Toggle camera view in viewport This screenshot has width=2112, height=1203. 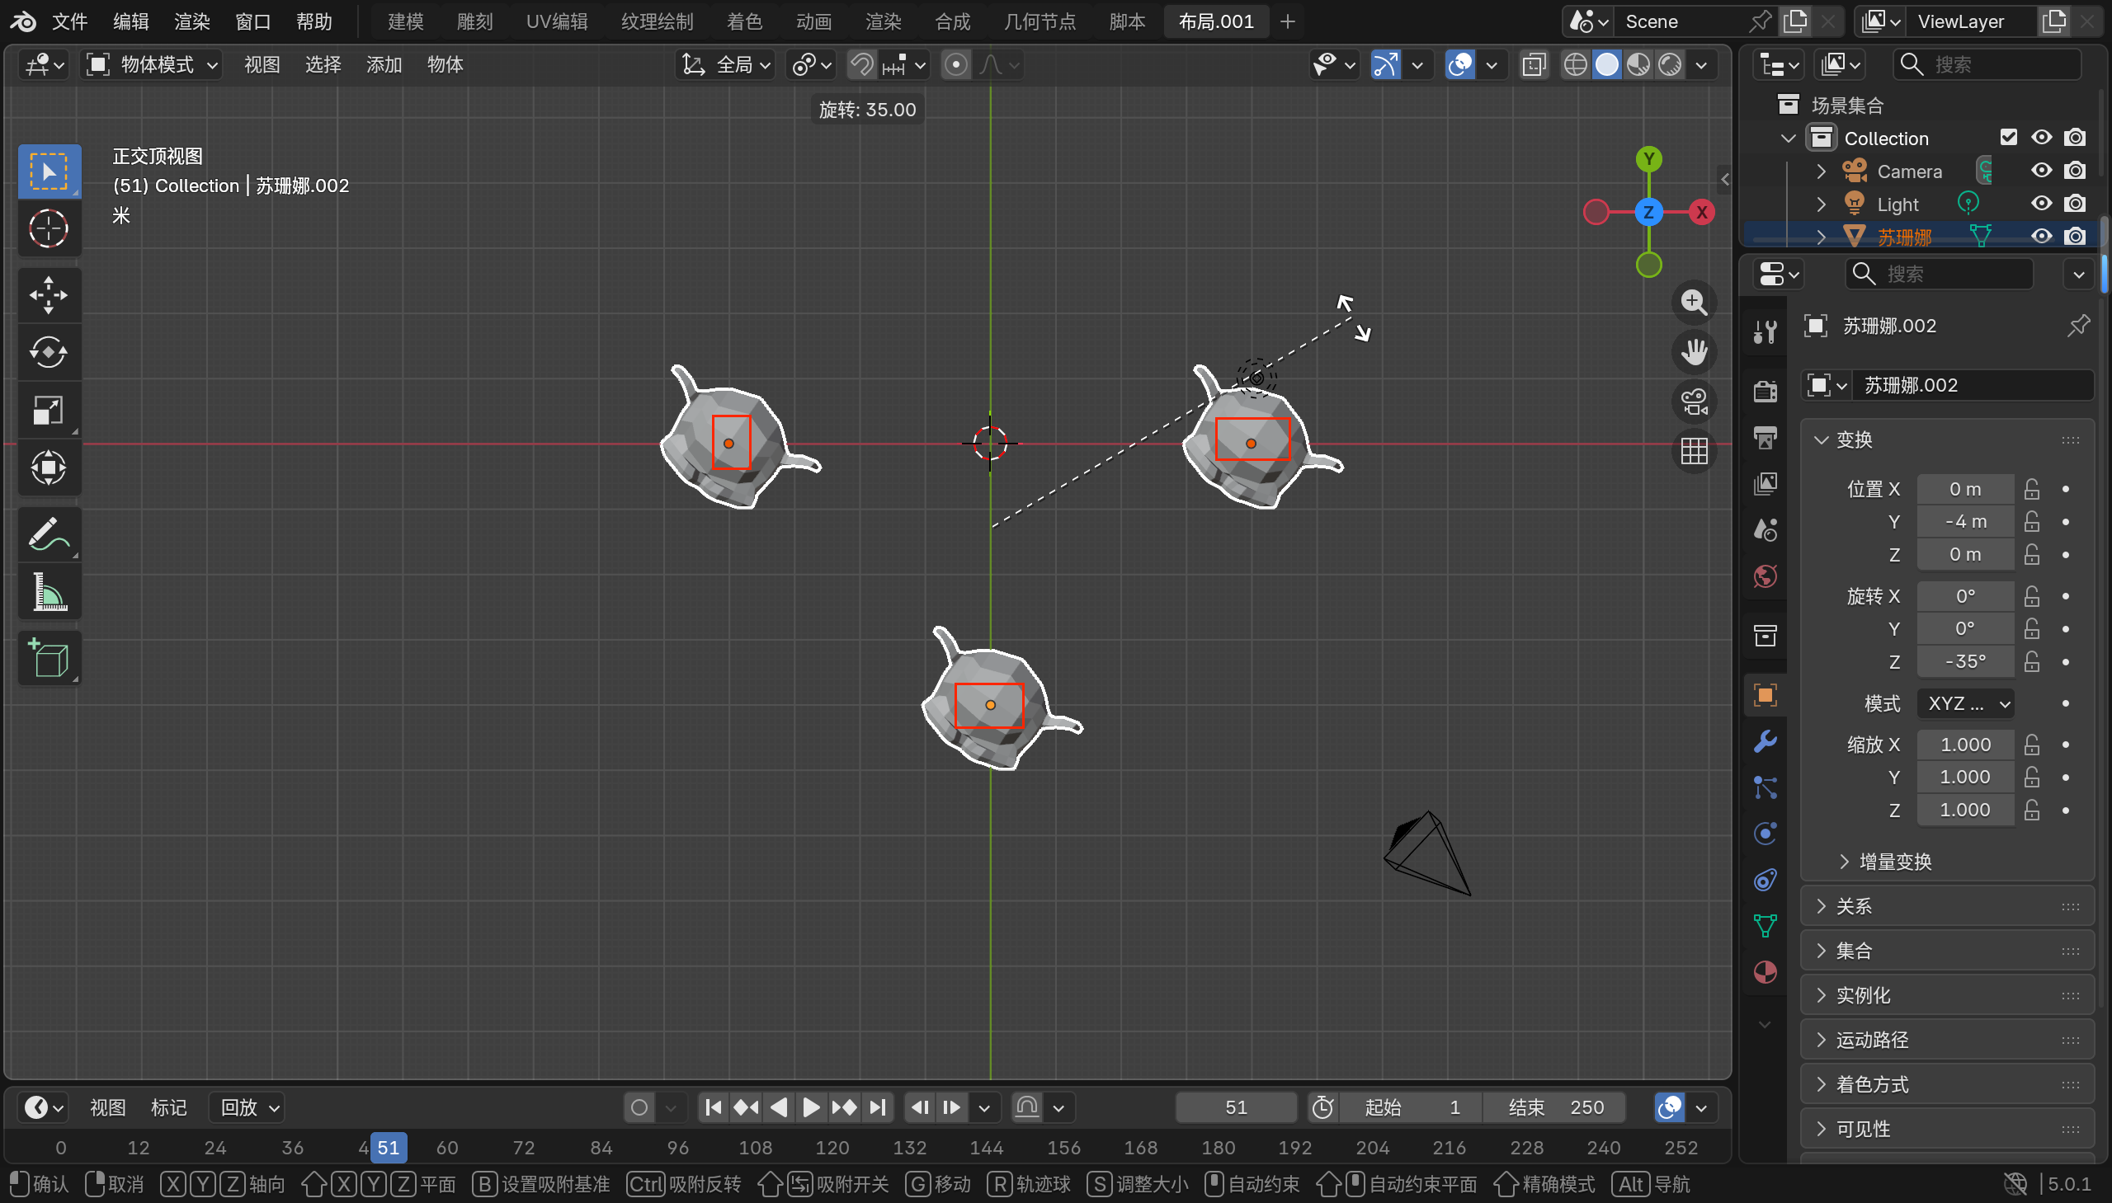tap(1694, 402)
